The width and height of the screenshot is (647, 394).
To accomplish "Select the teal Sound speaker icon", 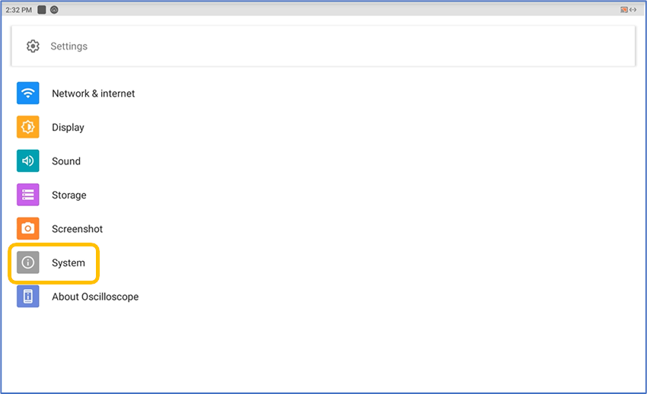I will click(27, 160).
